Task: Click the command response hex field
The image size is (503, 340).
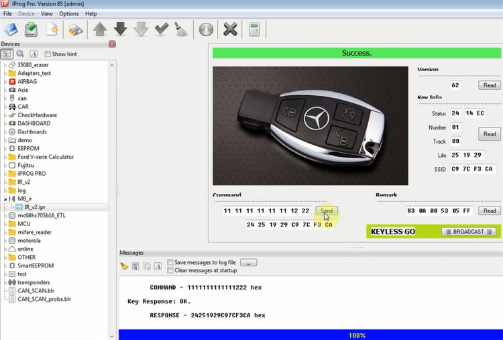Action: tap(289, 225)
